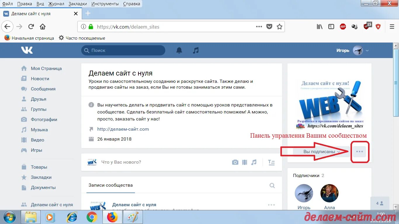The width and height of the screenshot is (399, 224).
Task: Open the community WEB cover image
Action: pos(329,104)
